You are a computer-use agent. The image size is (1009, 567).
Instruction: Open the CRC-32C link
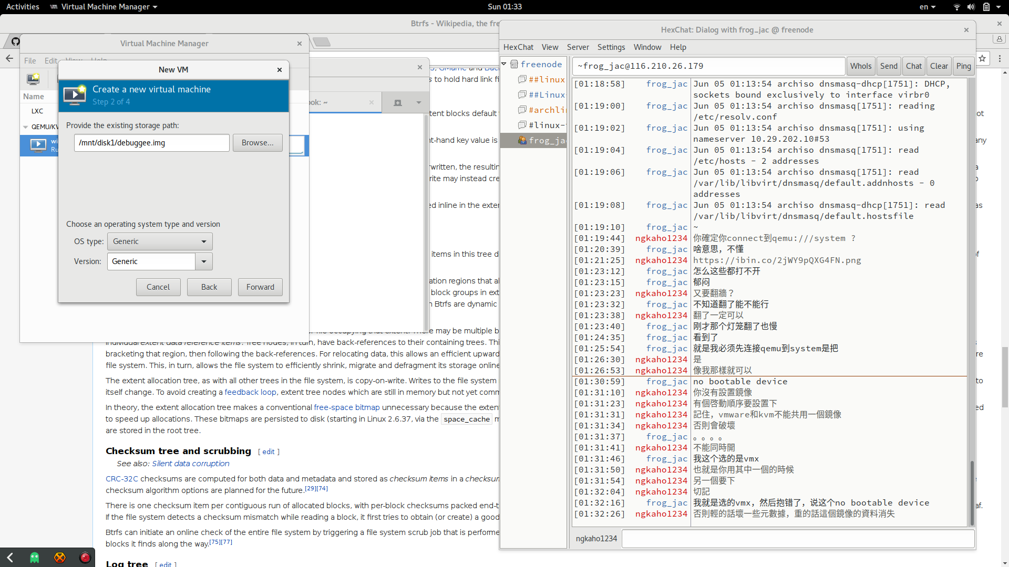pyautogui.click(x=122, y=479)
